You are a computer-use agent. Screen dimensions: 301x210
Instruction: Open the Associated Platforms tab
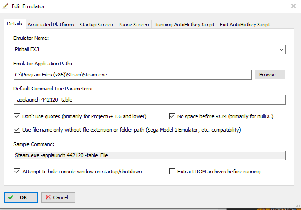(51, 25)
